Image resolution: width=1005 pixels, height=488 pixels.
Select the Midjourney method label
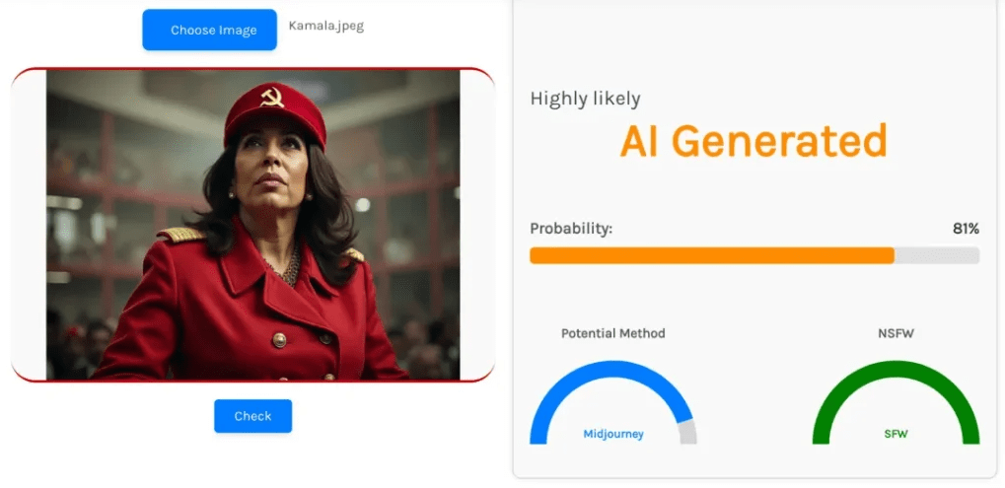[612, 434]
